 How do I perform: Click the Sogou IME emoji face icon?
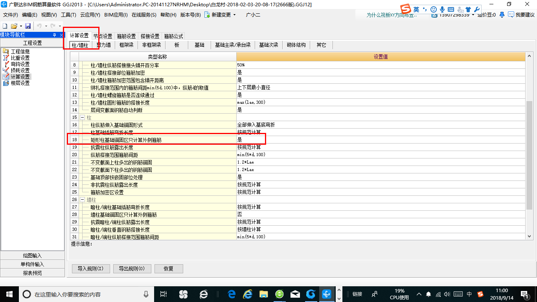[x=434, y=9]
